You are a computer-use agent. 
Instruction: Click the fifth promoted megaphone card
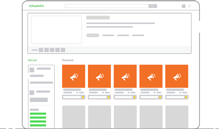177,76
